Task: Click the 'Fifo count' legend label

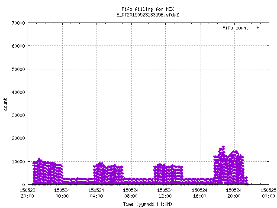Action: click(x=235, y=28)
